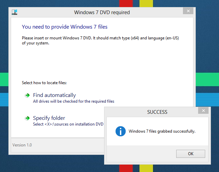219x172 pixels.
Task: Click green arrow beside Specify folder
Action: [x=27, y=118]
